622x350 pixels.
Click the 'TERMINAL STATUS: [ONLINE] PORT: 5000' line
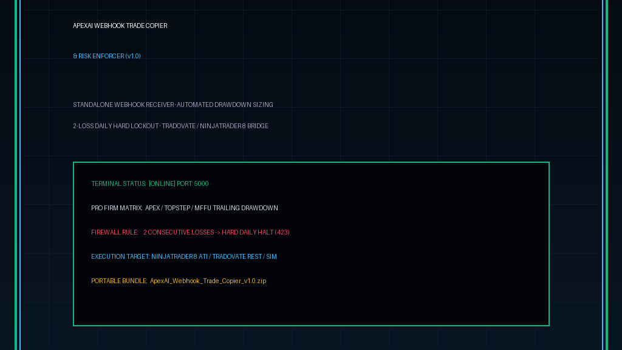[x=150, y=184]
